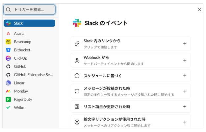Click the PagerDuty green logo icon
Viewport: 206px width, 132px height.
point(8,100)
